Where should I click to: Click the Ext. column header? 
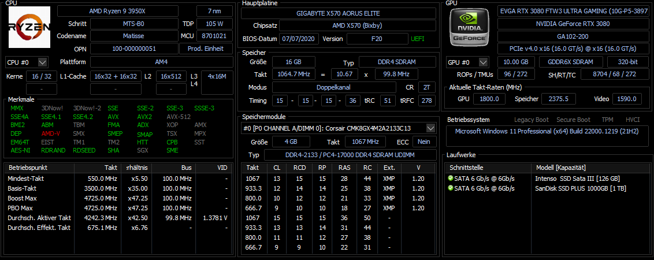click(x=389, y=168)
